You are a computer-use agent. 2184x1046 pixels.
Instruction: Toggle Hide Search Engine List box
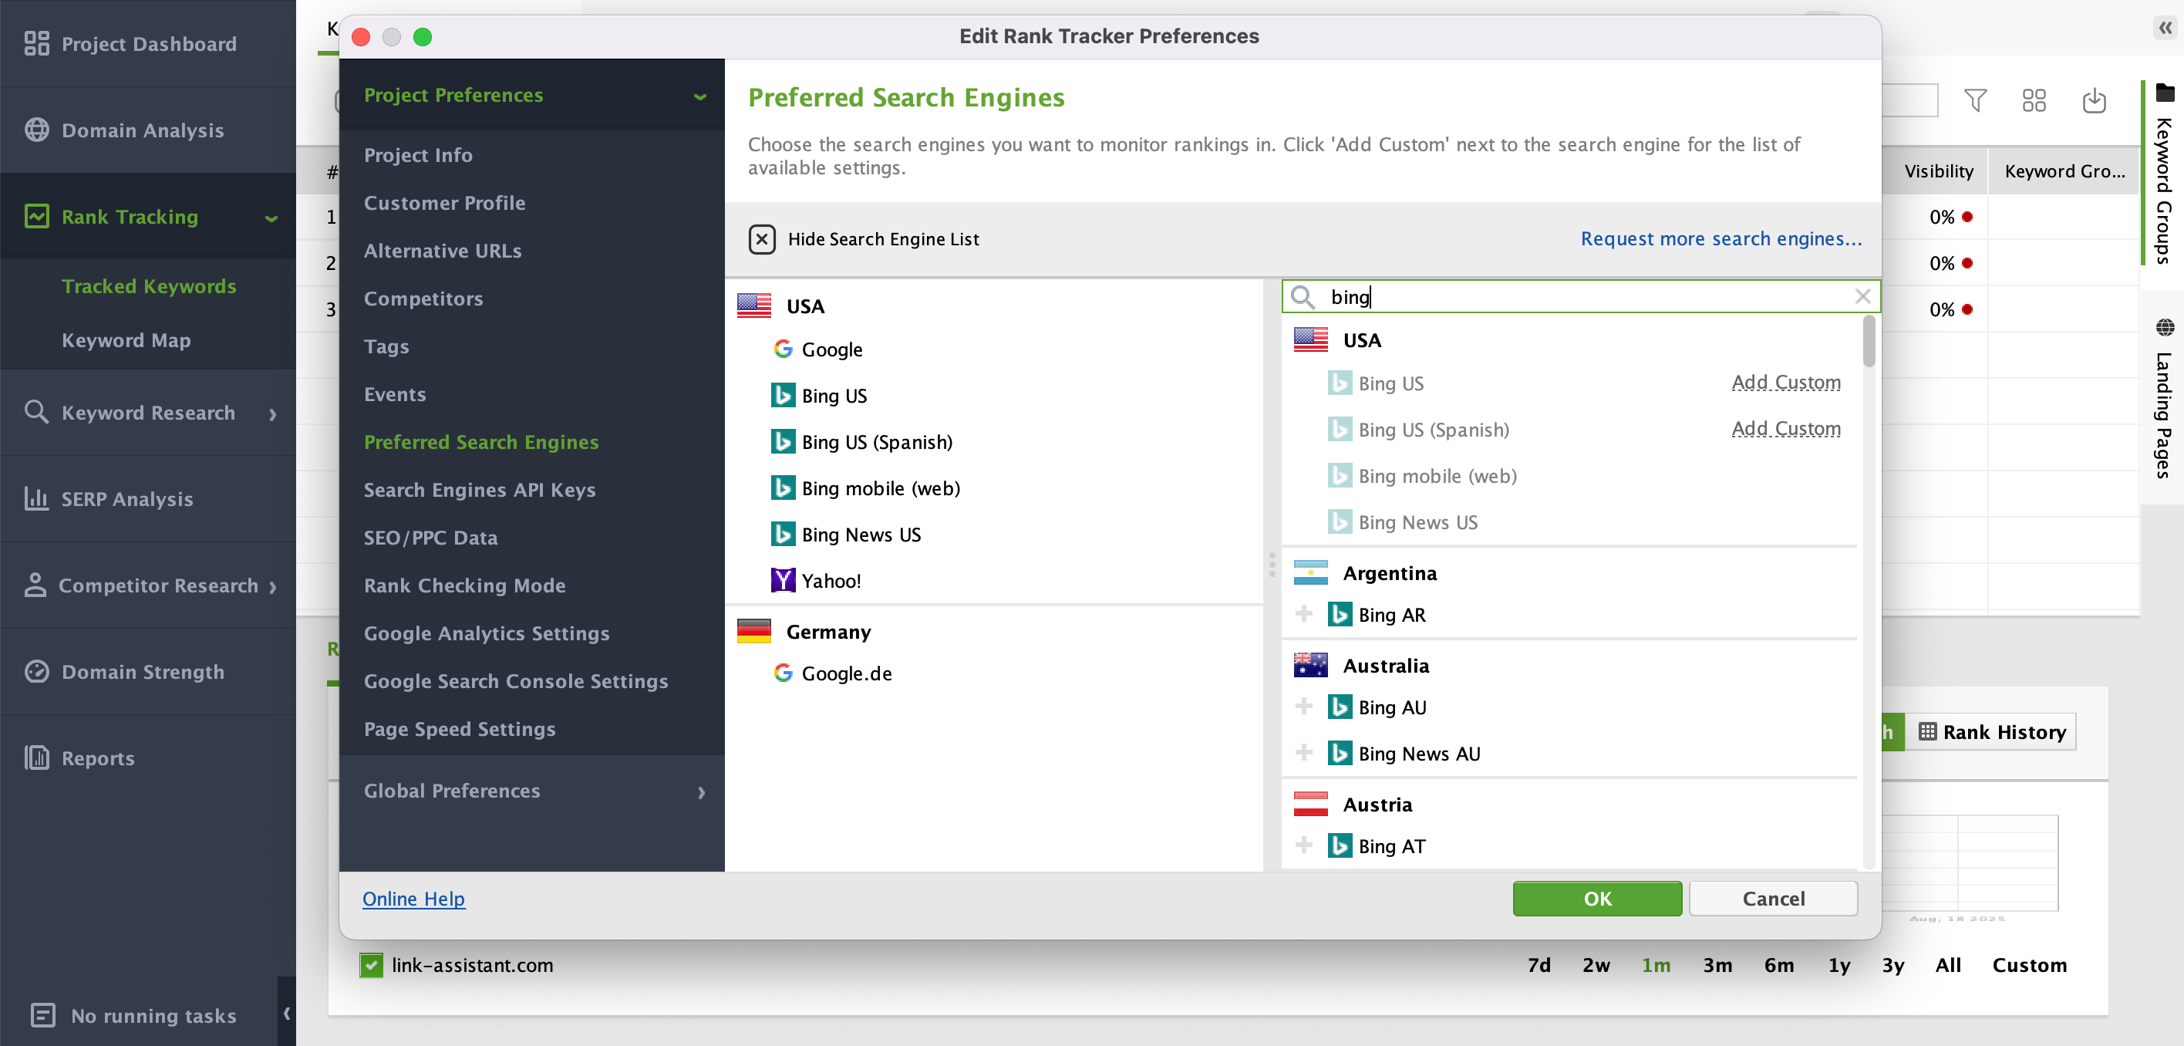pos(761,238)
